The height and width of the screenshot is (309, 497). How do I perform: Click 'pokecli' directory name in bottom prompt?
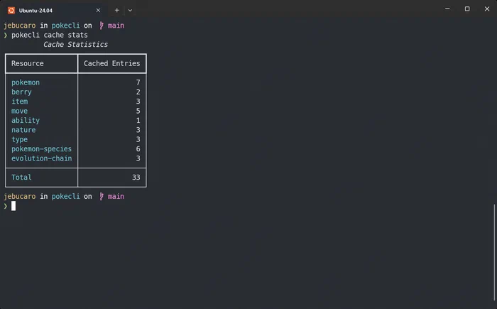pyautogui.click(x=65, y=196)
